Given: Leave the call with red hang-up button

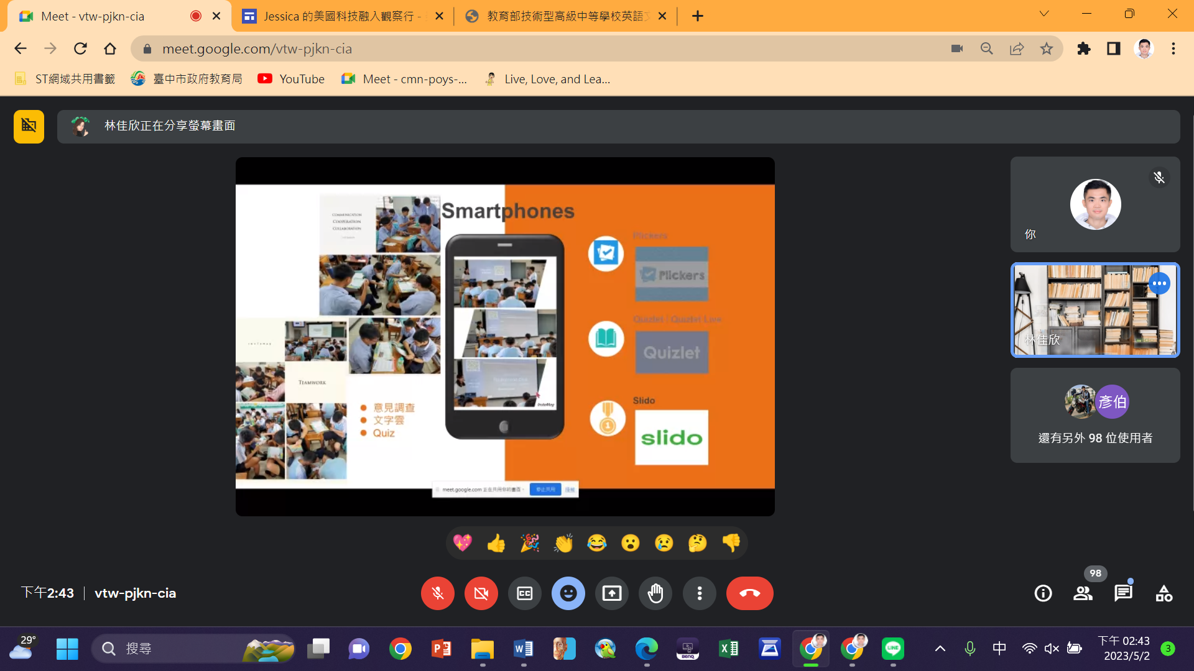Looking at the screenshot, I should (749, 593).
